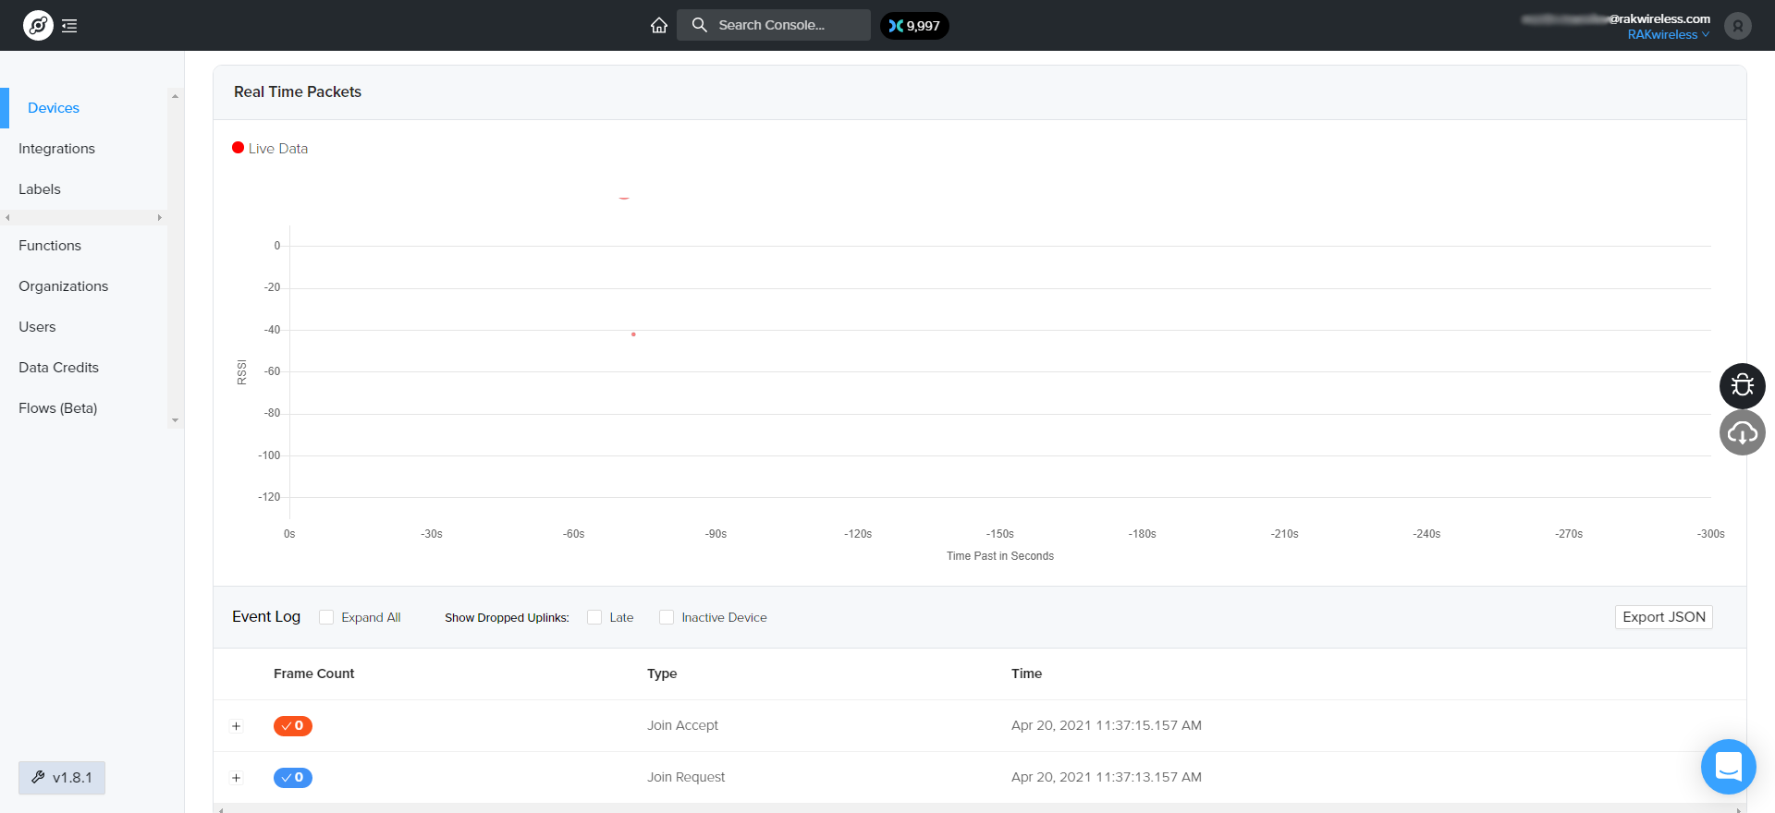
Task: Check the Late dropped uplinks box
Action: tap(594, 617)
